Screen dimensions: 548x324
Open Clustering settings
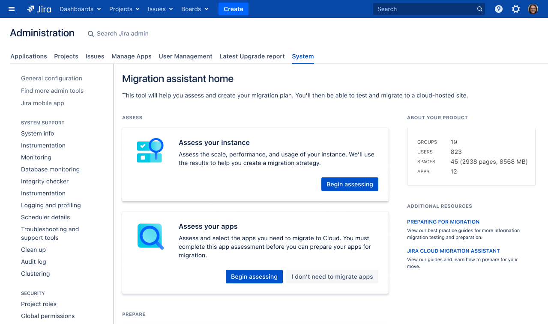(36, 274)
